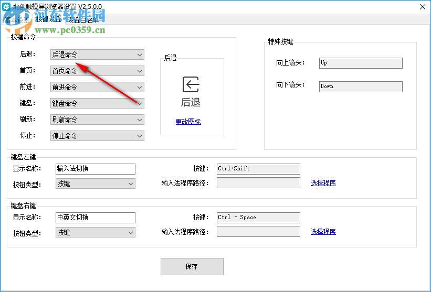Select the 按键设置 tab

pyautogui.click(x=48, y=19)
